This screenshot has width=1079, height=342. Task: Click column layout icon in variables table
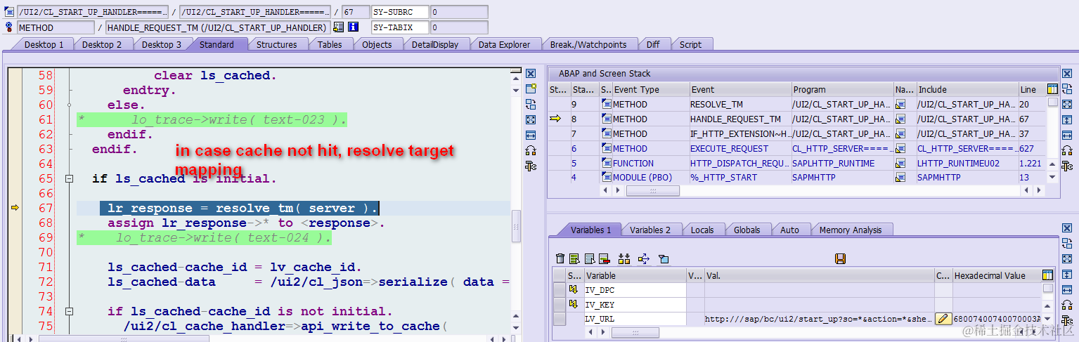(x=1048, y=275)
